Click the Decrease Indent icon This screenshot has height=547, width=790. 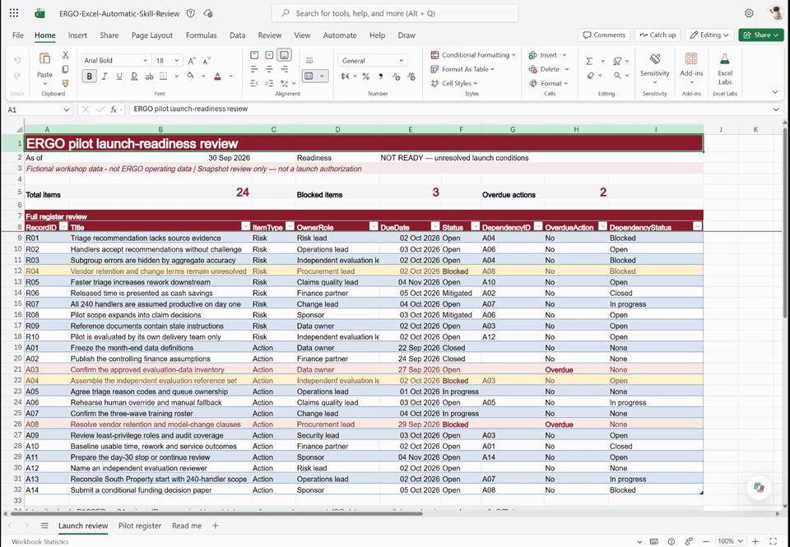[254, 83]
